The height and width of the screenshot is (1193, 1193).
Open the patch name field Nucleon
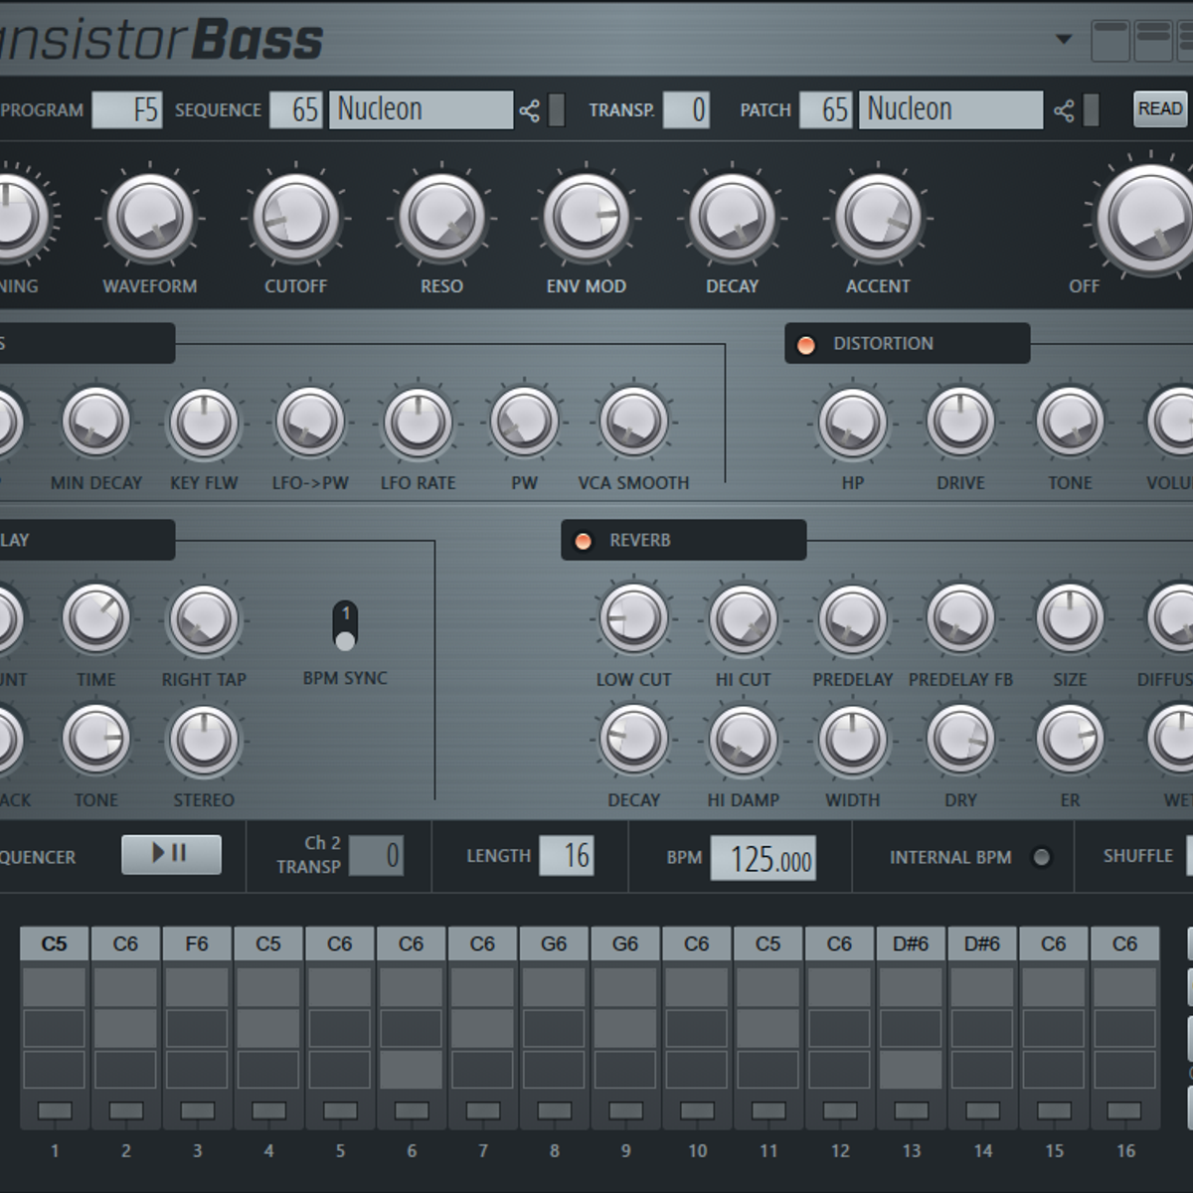[x=951, y=109]
